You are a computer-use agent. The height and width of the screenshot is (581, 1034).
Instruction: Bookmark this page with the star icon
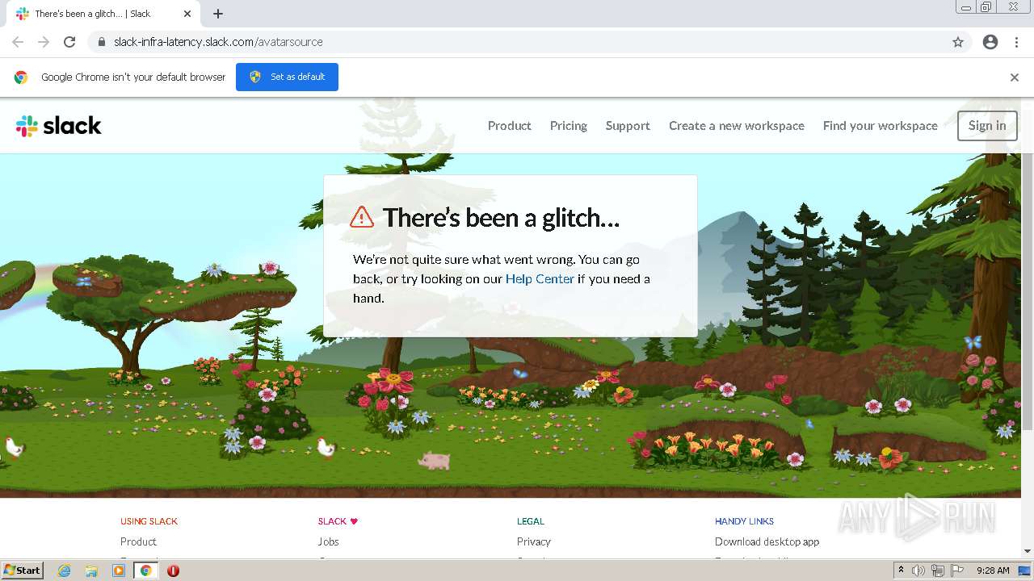[958, 42]
